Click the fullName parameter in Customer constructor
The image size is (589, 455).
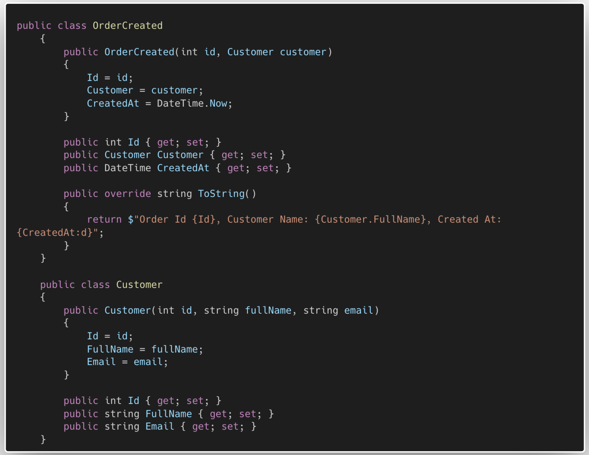pyautogui.click(x=268, y=310)
